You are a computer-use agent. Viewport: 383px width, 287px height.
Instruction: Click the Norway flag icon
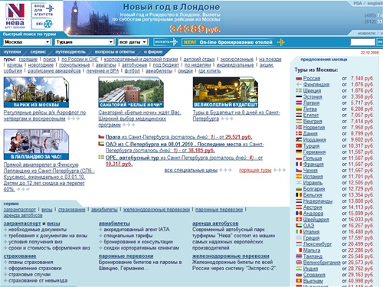point(299,128)
